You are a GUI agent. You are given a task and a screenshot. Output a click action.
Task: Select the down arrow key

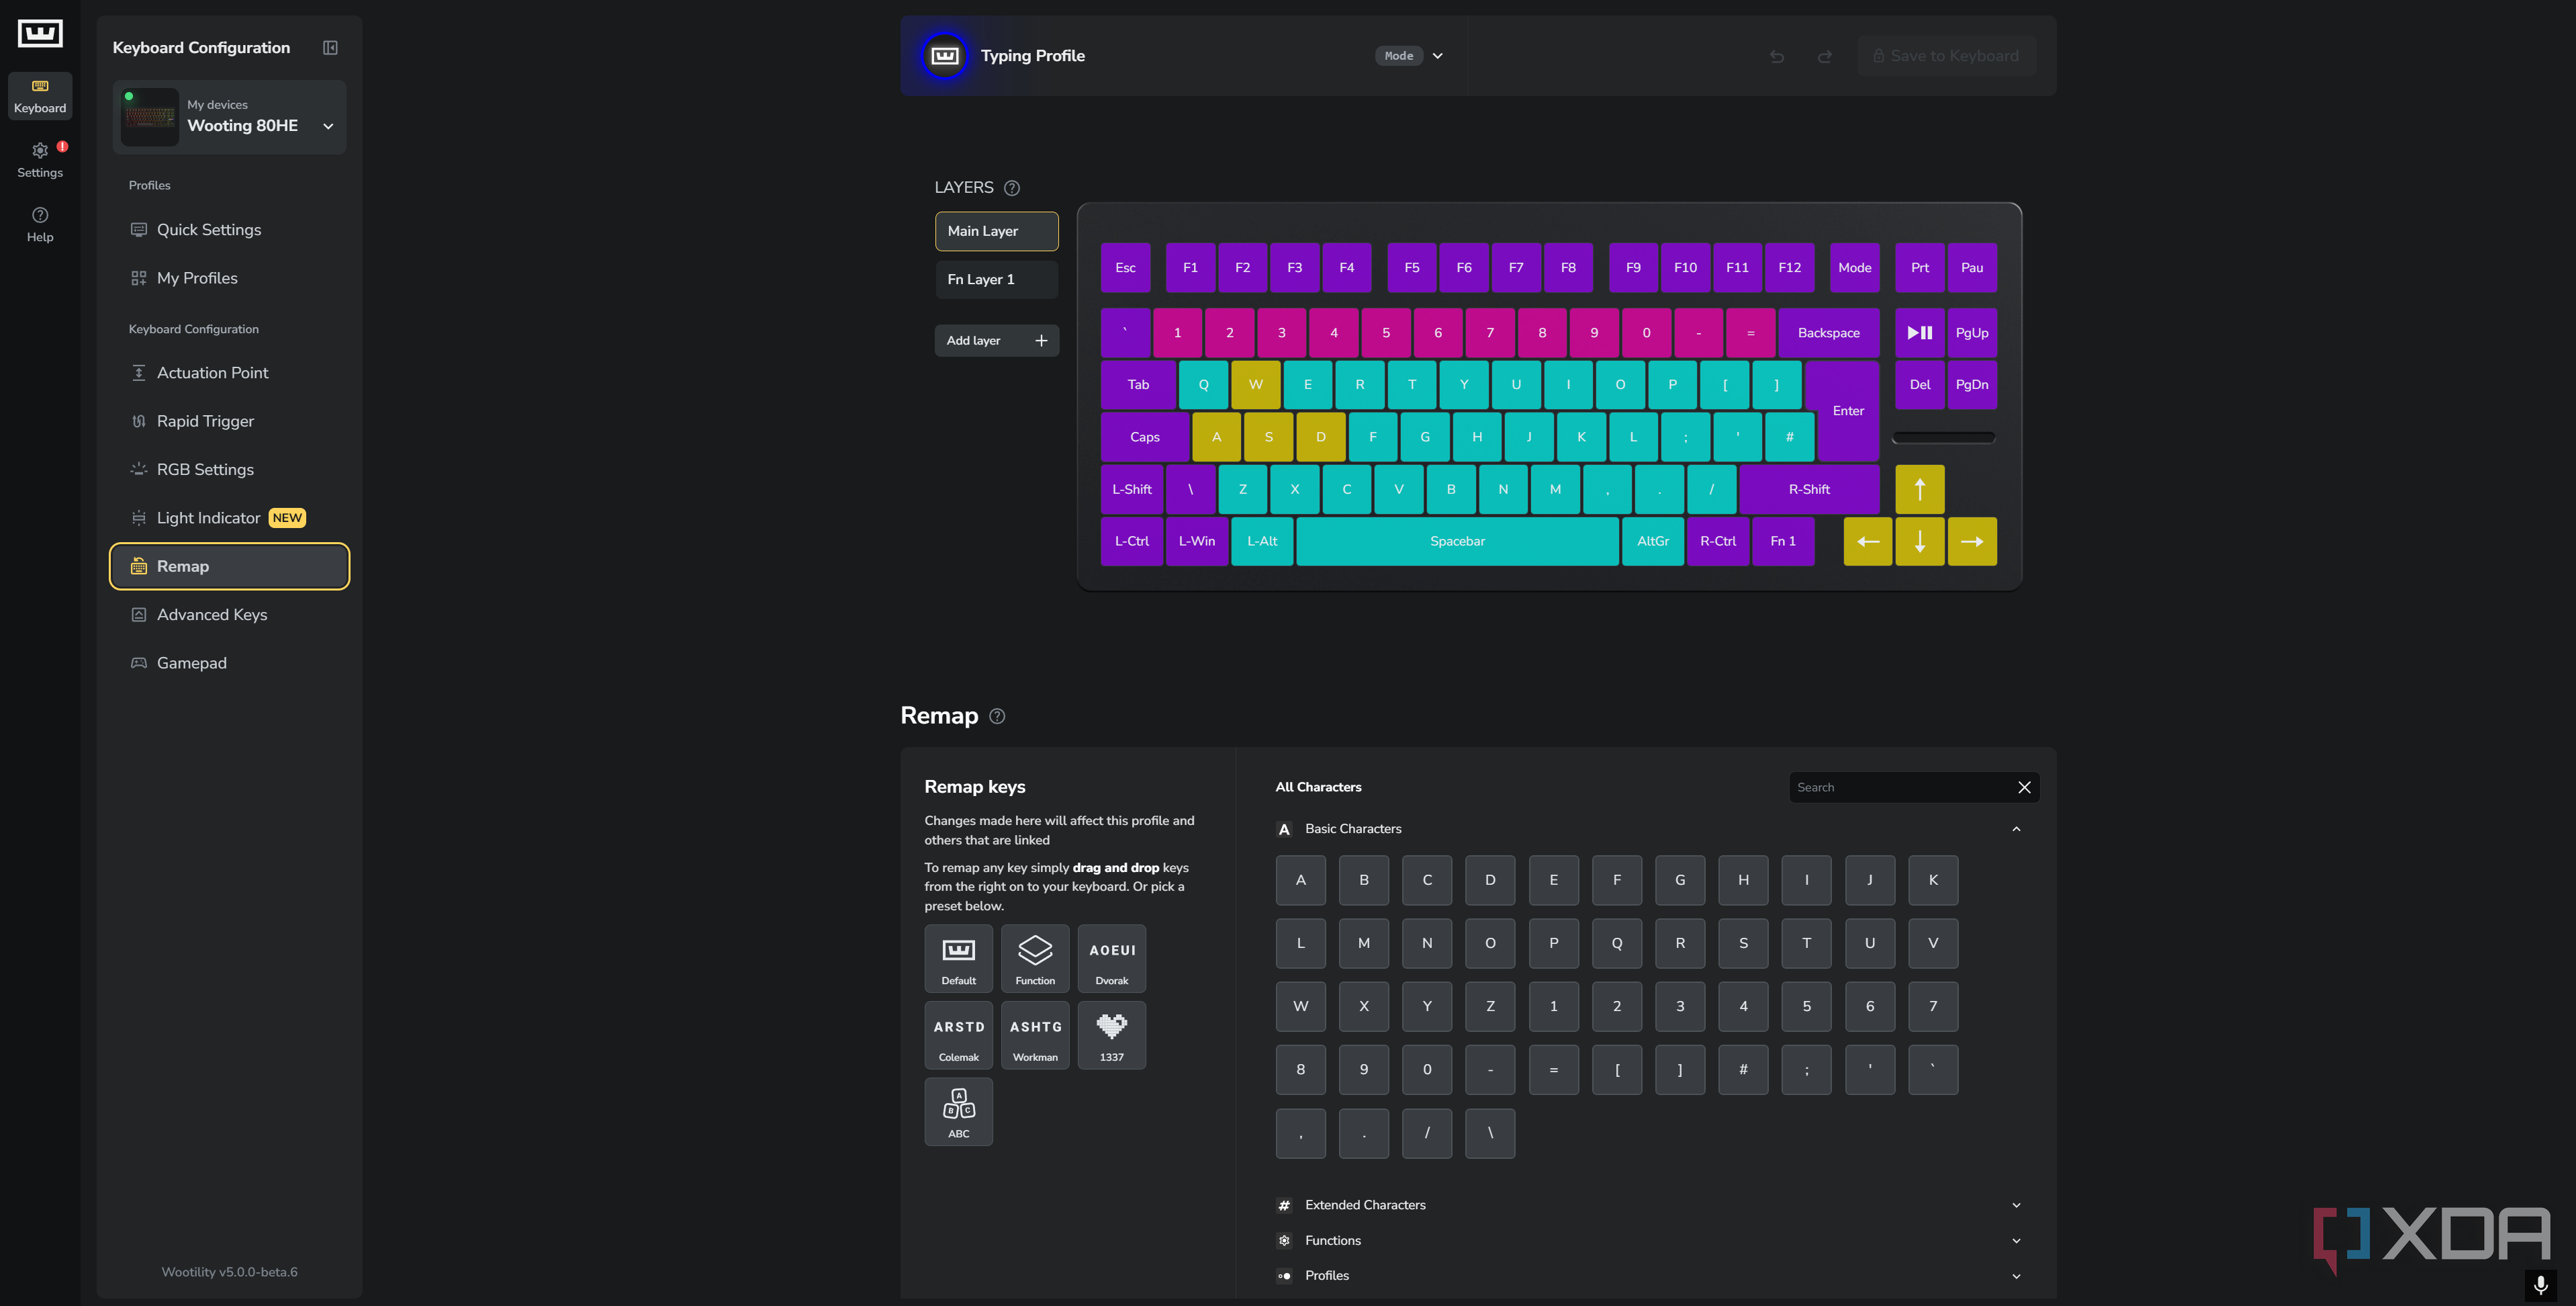[1919, 541]
